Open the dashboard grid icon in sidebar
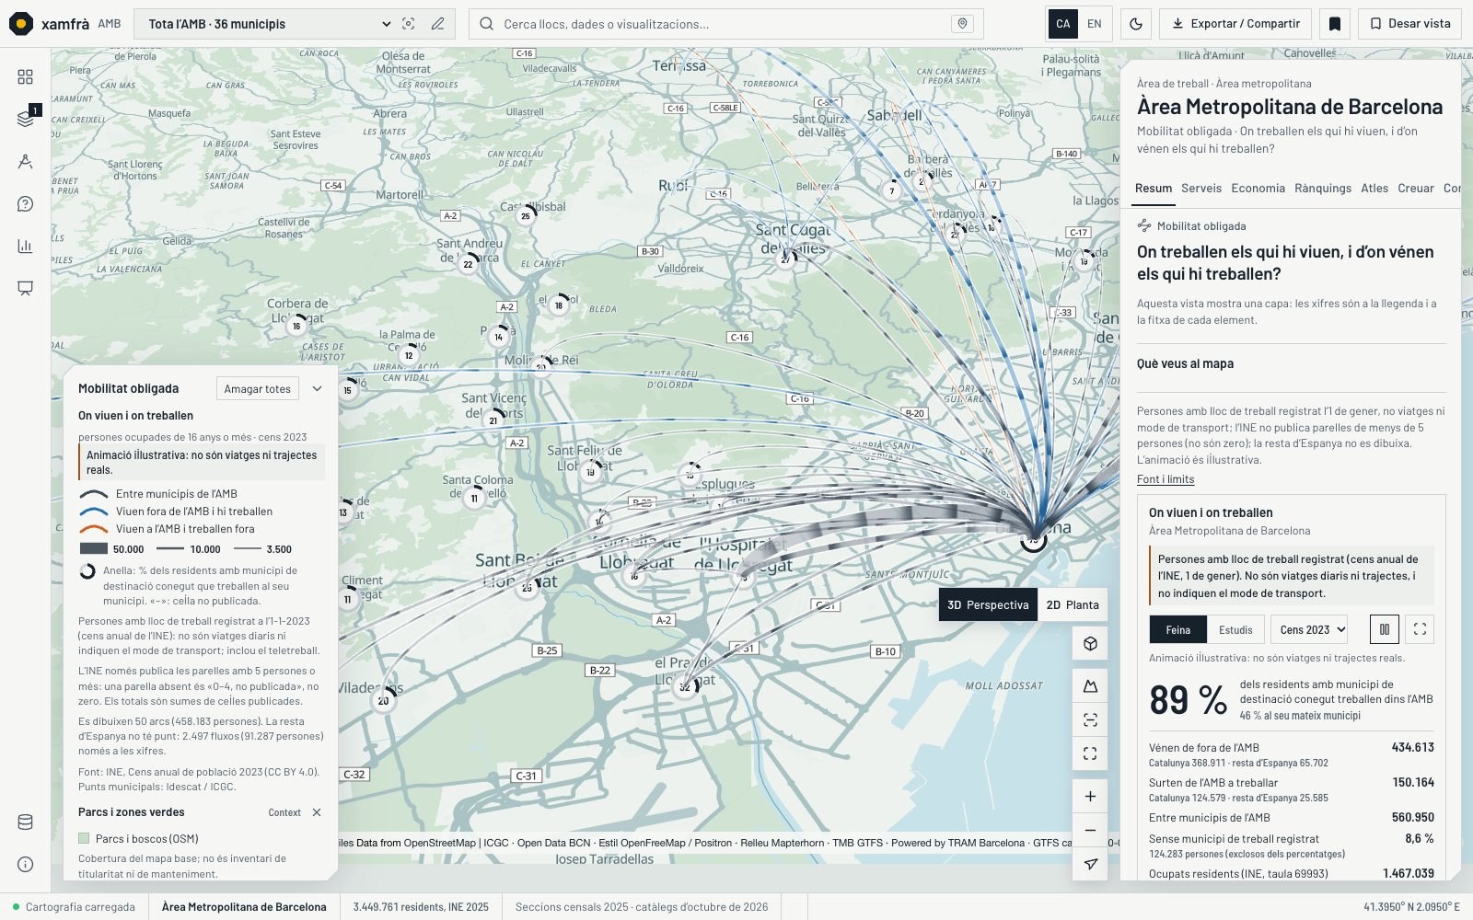This screenshot has height=920, width=1473. coord(25,76)
